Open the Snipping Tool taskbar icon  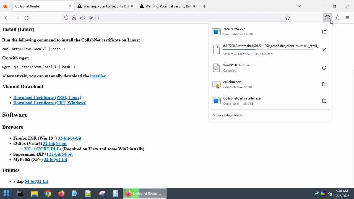(x=102, y=193)
